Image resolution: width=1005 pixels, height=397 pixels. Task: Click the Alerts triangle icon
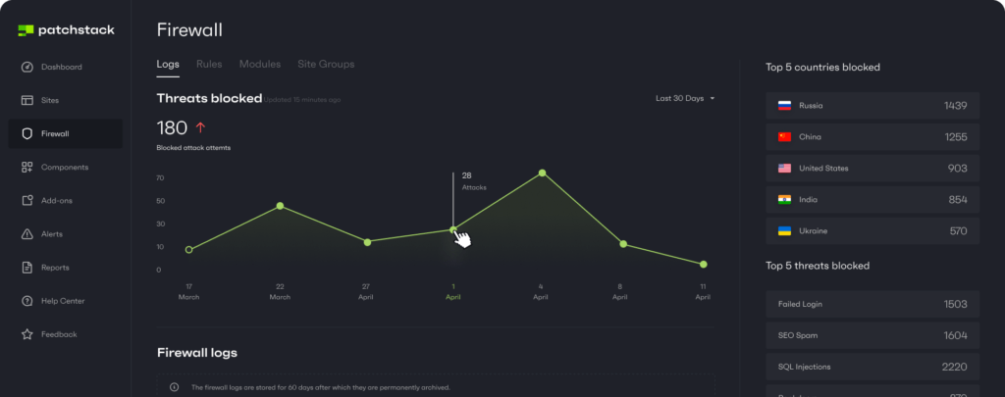coord(27,234)
